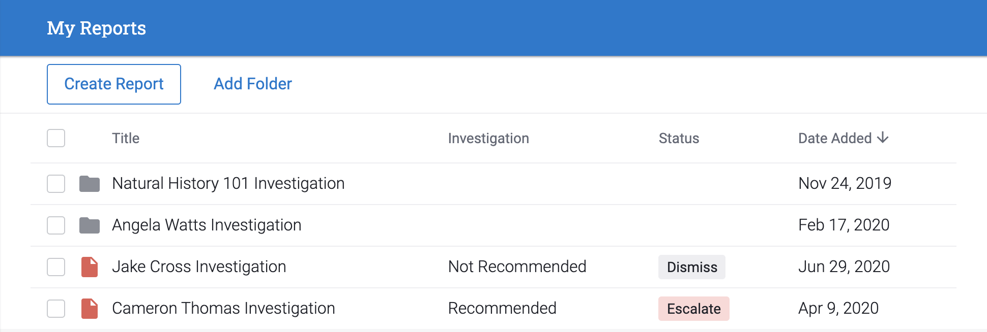Click the Jake Cross report document icon
The height and width of the screenshot is (332, 987).
(x=90, y=267)
